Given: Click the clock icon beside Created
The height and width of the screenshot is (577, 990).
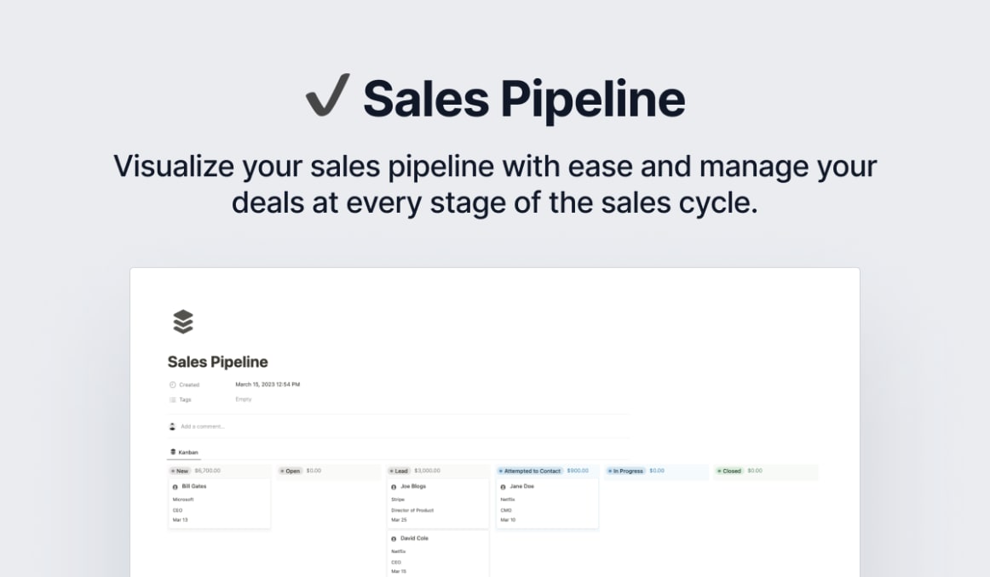Looking at the screenshot, I should pyautogui.click(x=173, y=385).
